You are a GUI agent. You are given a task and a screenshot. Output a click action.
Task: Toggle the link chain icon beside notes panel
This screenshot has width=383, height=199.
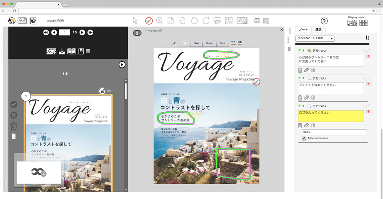288,40
